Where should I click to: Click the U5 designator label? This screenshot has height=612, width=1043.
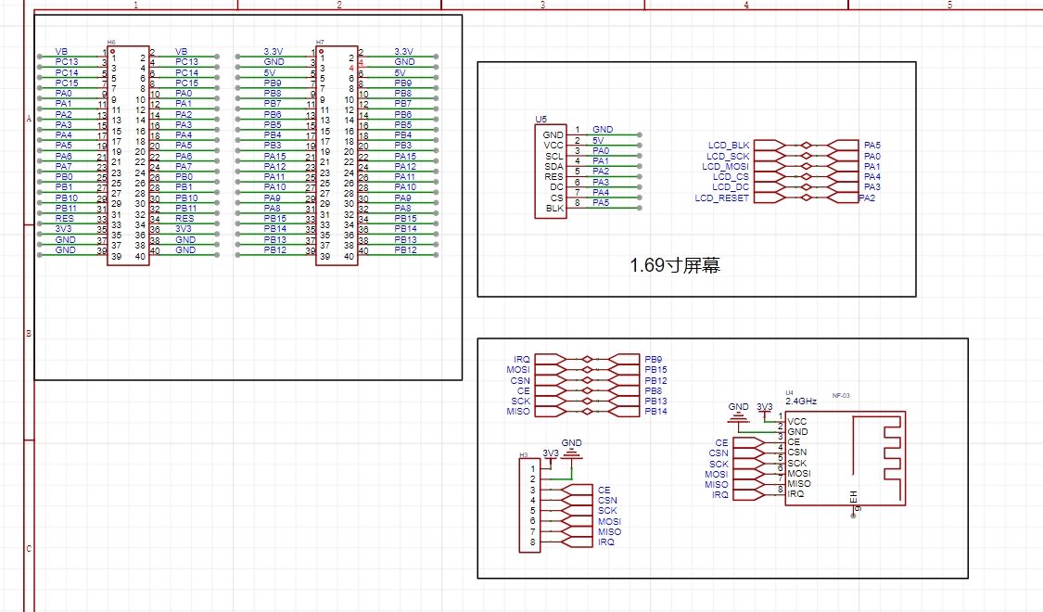point(541,119)
